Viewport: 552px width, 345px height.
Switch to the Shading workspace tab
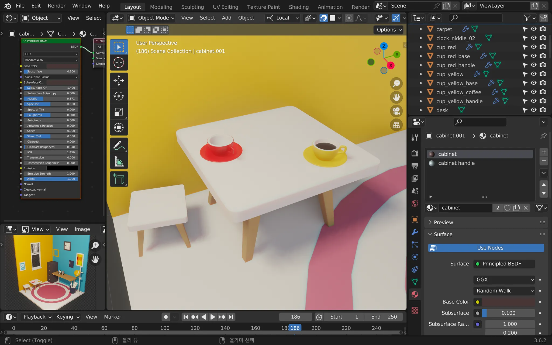coord(299,7)
